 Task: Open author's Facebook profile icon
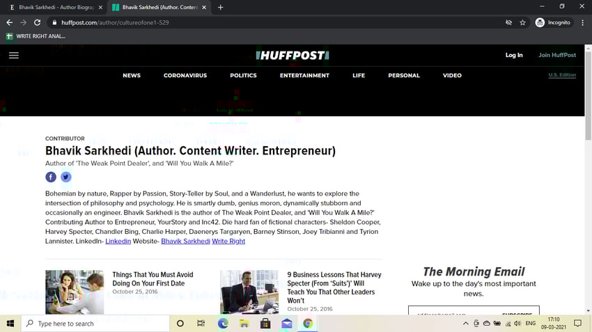point(51,177)
